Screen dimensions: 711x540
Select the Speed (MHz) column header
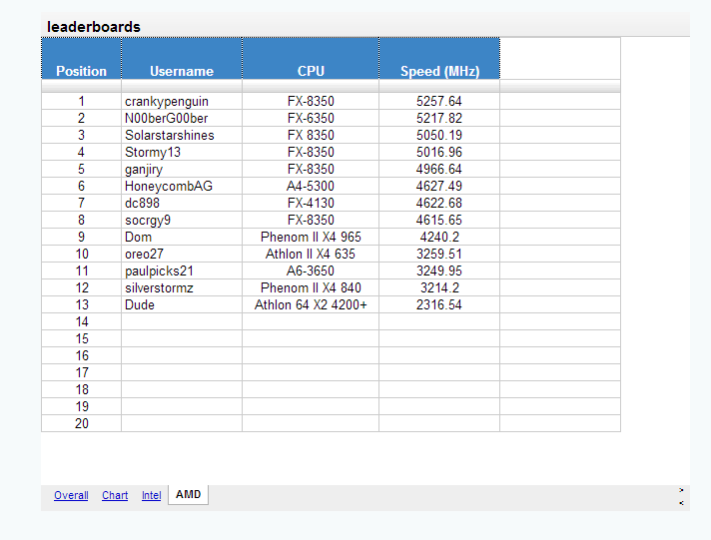[439, 59]
